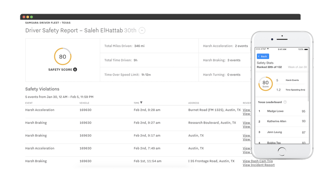Click Harsh Acceleration event at 9:28 am
This screenshot has height=180, width=324.
40,110
